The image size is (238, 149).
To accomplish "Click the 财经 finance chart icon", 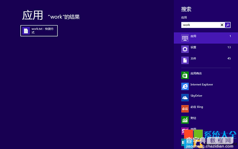I will click(x=185, y=120).
